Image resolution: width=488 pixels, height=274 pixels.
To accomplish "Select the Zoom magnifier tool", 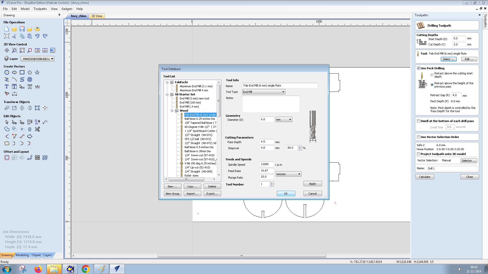I will [x=14, y=50].
